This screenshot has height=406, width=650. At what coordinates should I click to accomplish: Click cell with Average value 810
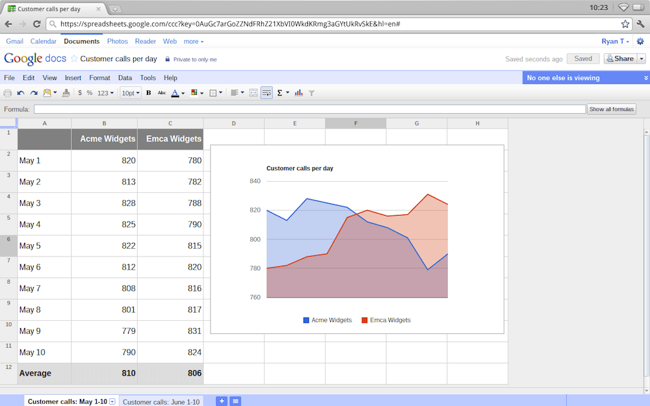click(104, 374)
